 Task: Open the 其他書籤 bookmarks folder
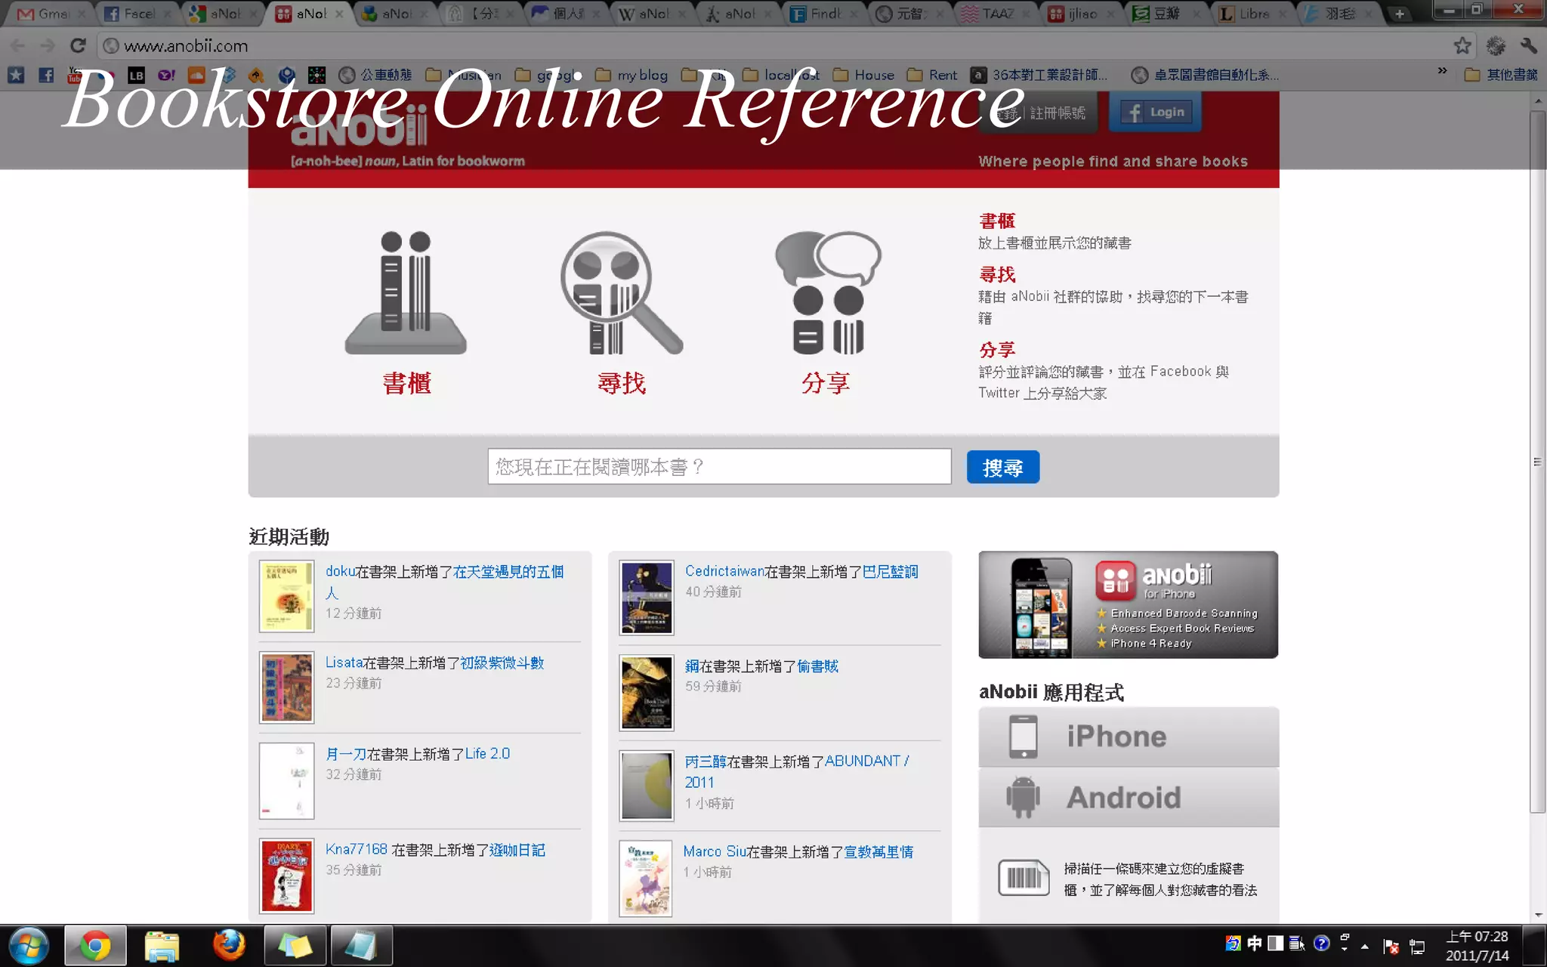tap(1501, 75)
